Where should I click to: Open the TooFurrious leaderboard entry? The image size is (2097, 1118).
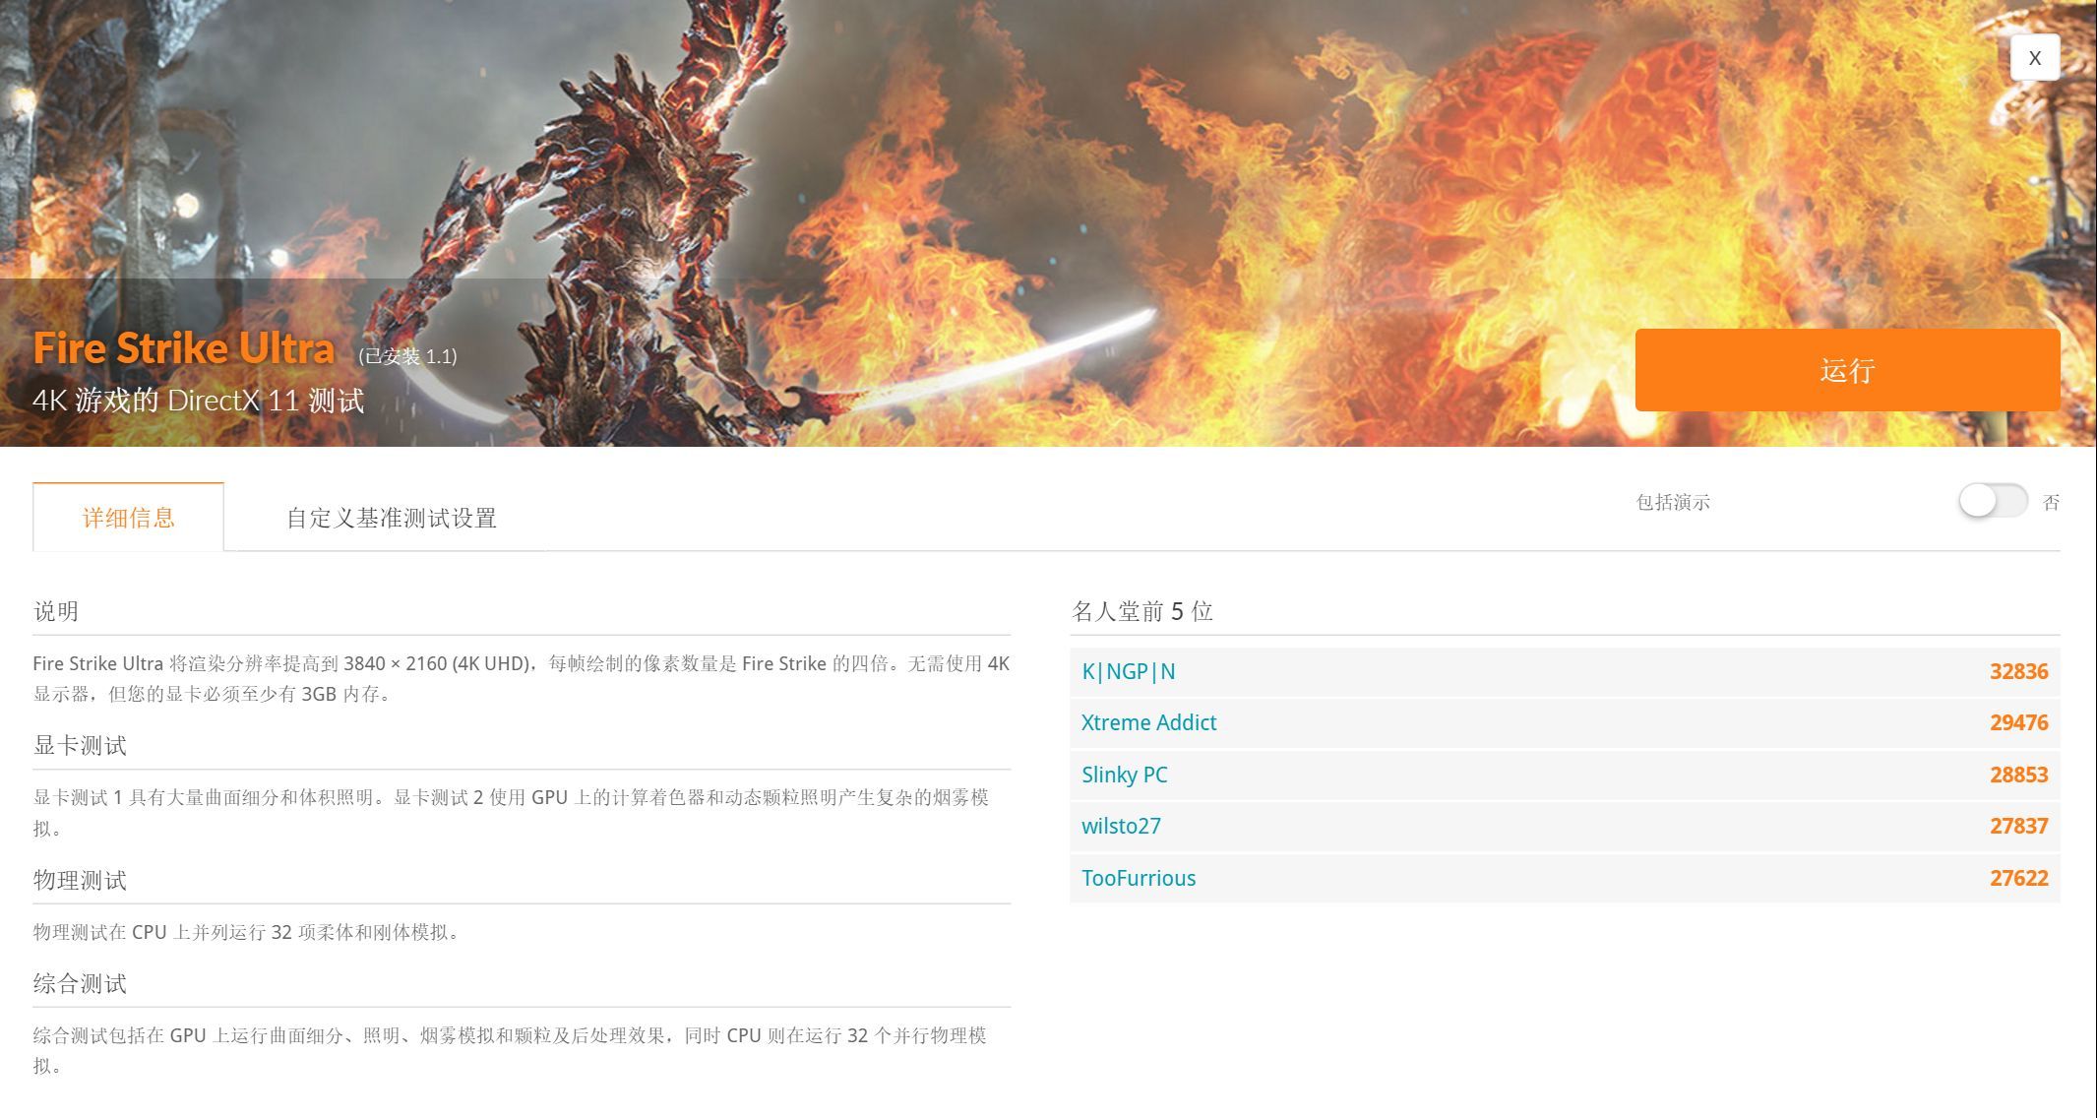[1139, 878]
